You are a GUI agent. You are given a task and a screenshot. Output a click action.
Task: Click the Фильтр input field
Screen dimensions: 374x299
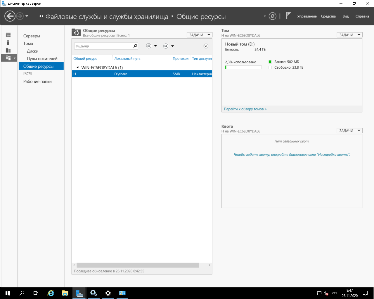point(103,46)
